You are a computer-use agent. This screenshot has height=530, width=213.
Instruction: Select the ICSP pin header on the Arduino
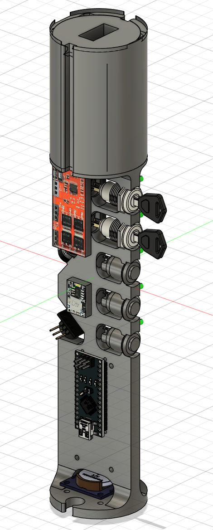click(84, 363)
